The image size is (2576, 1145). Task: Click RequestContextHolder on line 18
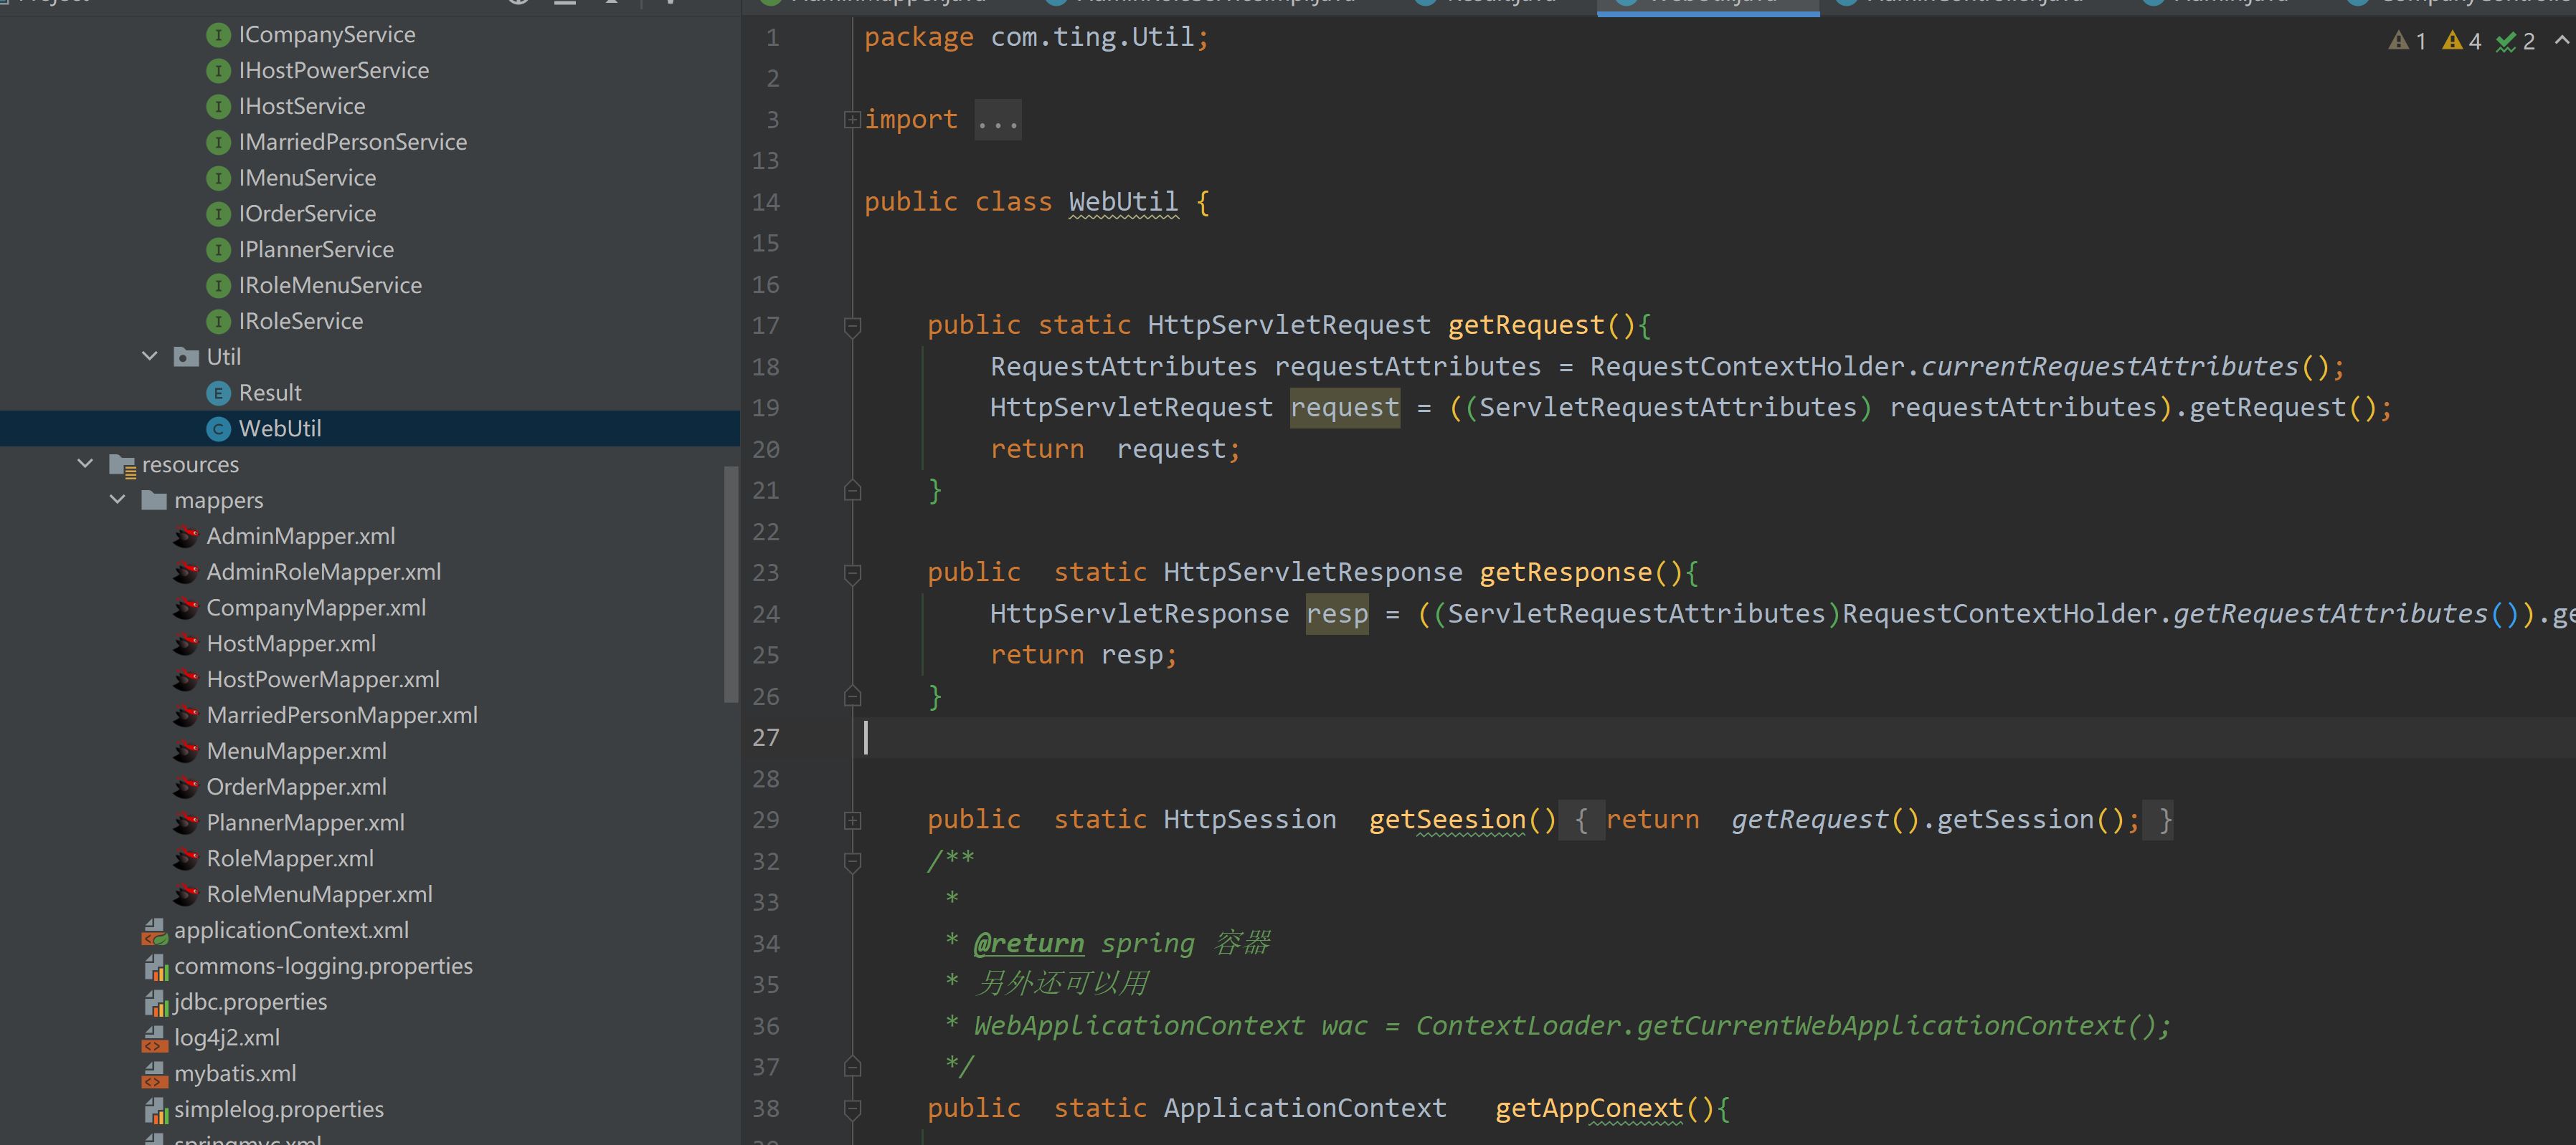click(x=1746, y=367)
